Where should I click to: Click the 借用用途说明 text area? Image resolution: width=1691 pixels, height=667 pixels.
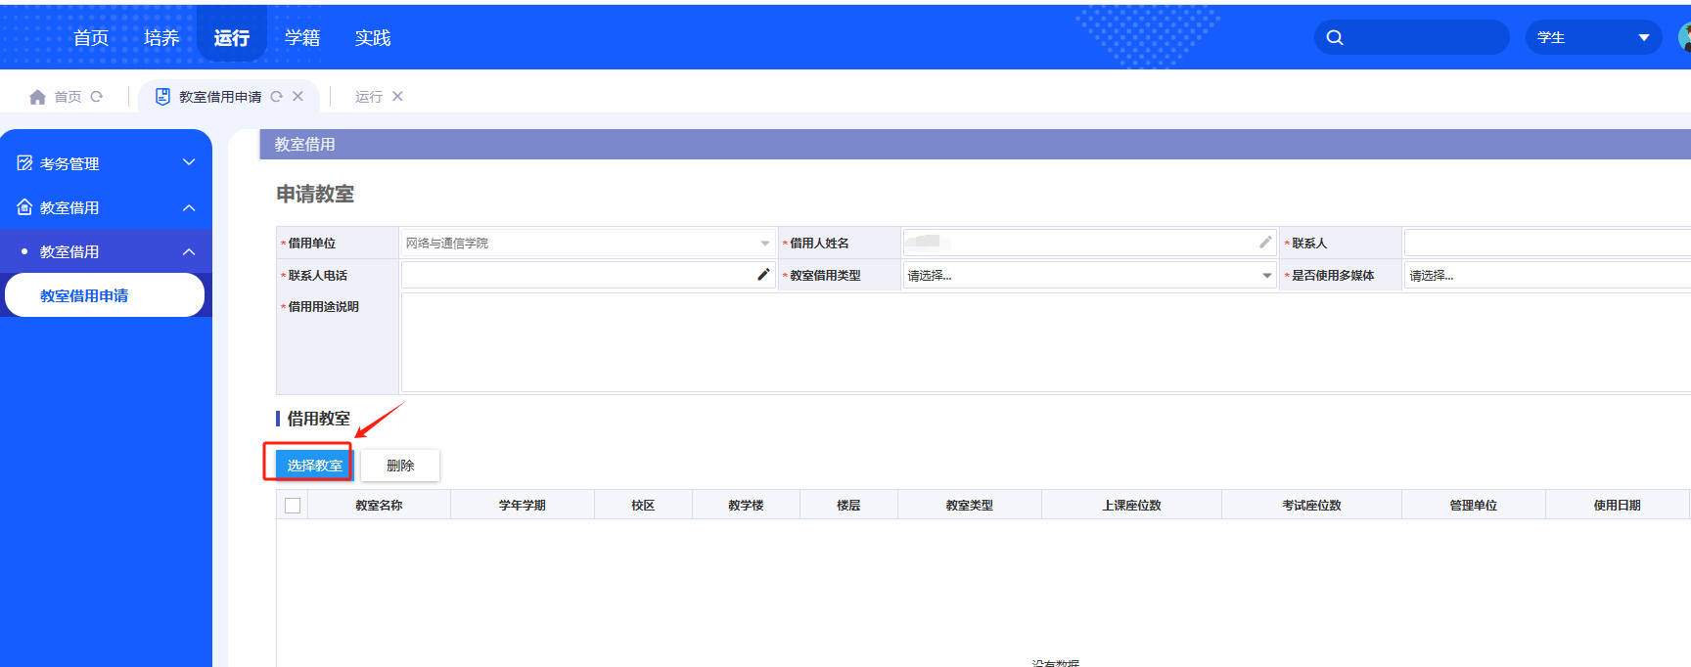pyautogui.click(x=1046, y=342)
